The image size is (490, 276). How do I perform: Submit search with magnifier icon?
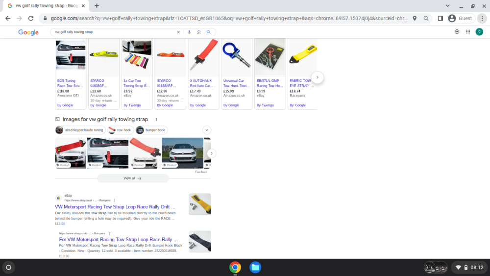coord(208,32)
